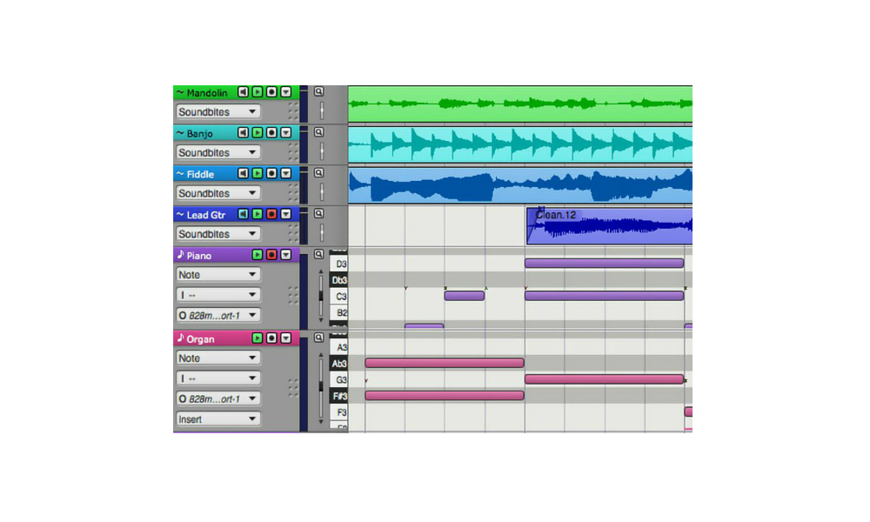Viewport: 870px width, 522px height.
Task: Toggle play-enable on Banjo track
Action: point(258,132)
